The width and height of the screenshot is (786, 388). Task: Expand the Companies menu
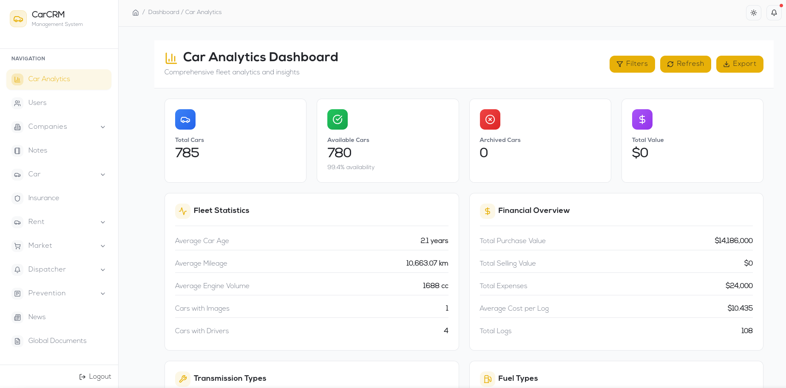103,127
